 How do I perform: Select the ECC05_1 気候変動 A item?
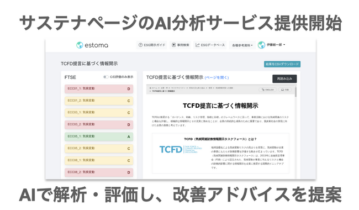point(99,136)
